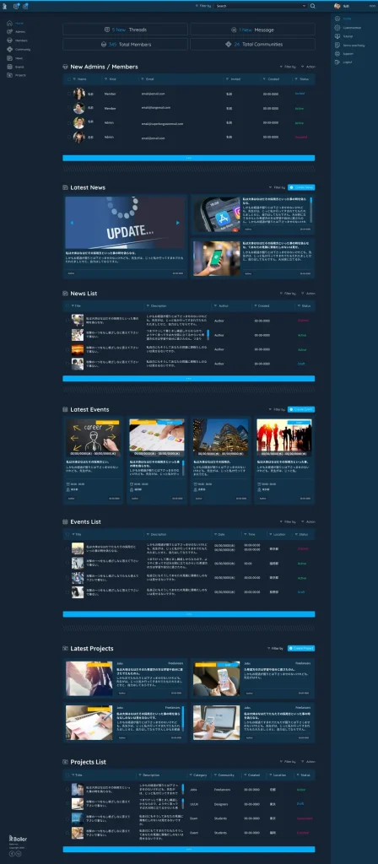Click the next arrow on UPDATE news slide
The width and height of the screenshot is (378, 864).
coord(177,223)
